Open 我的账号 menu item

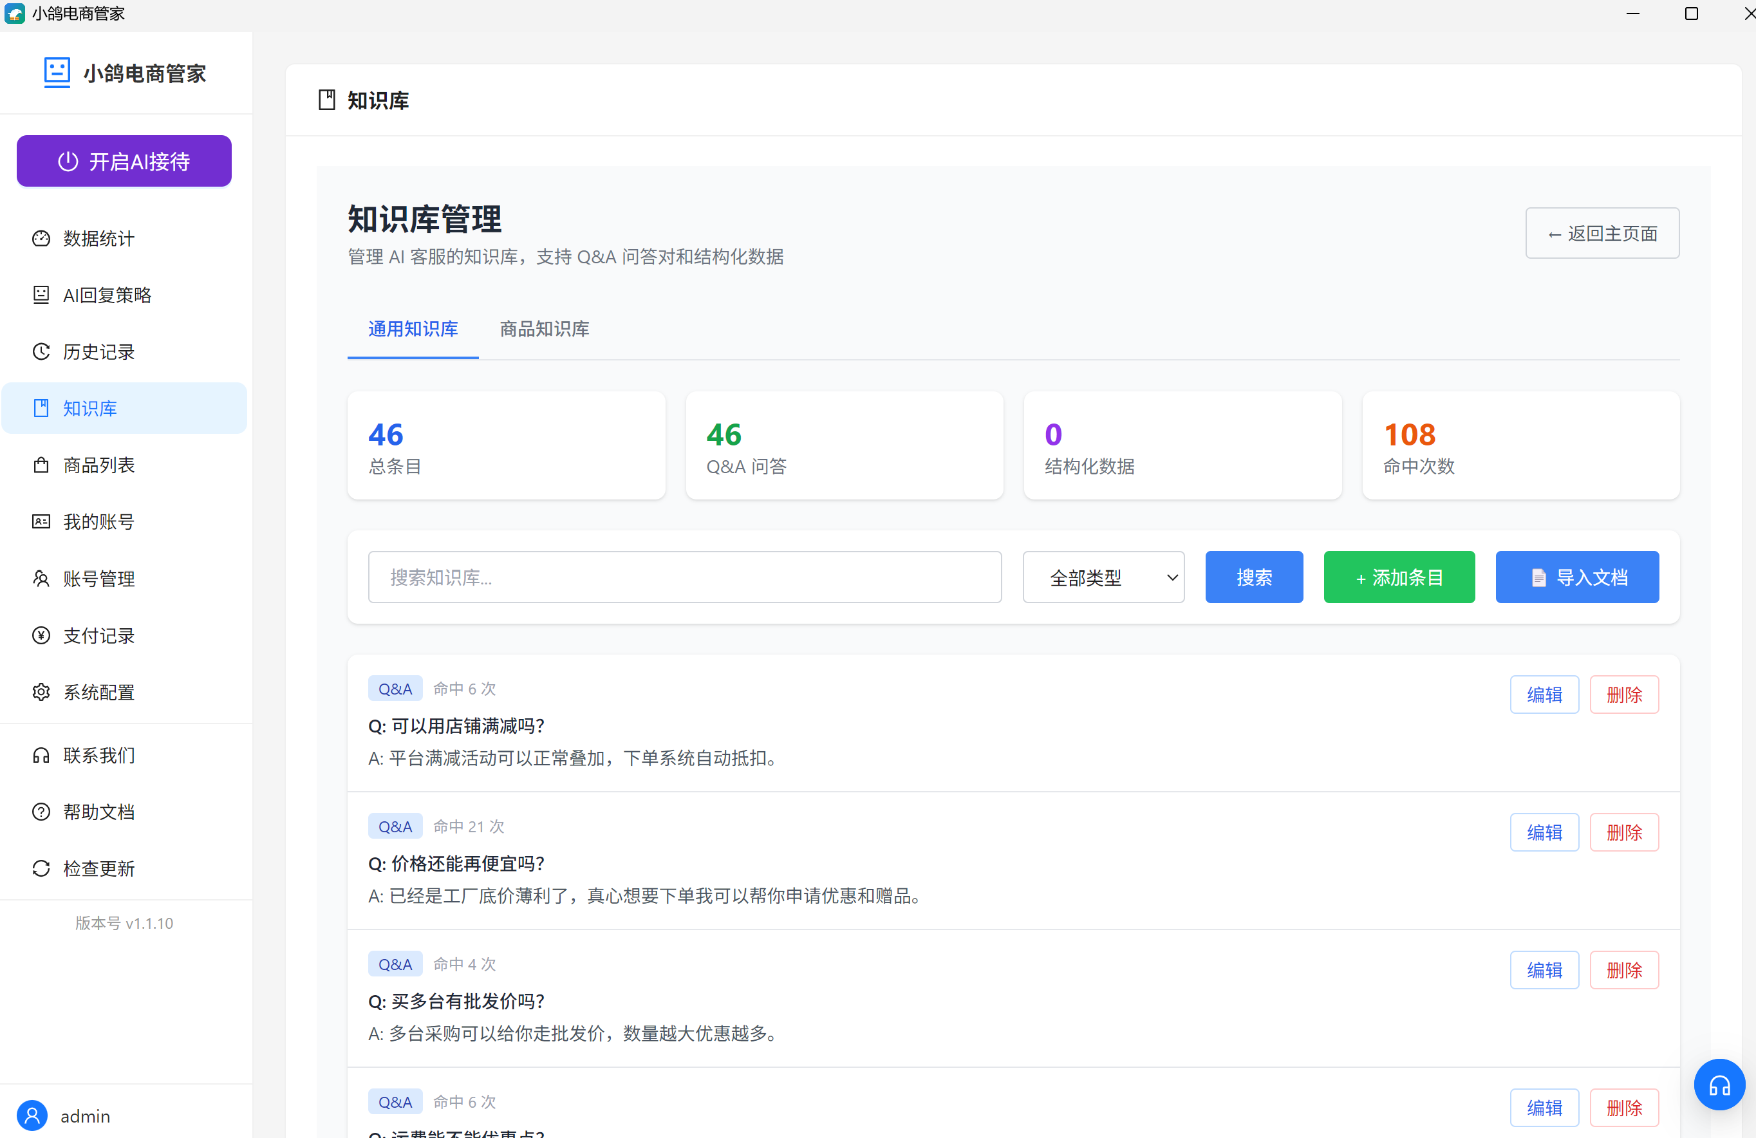(x=124, y=522)
